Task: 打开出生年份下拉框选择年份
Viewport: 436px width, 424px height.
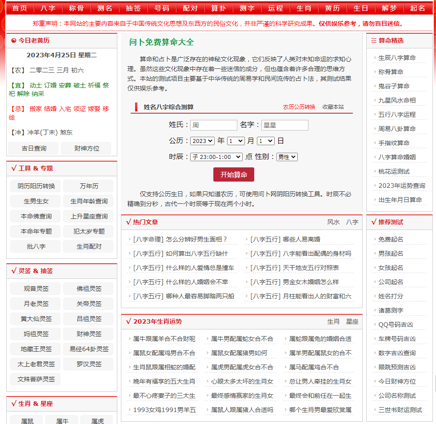Action: 202,141
